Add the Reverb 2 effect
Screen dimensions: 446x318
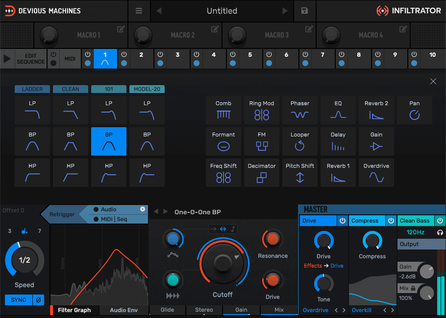[x=376, y=110]
